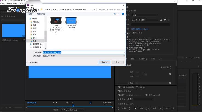Open the 编辑 menu in Premiere Pro
The width and height of the screenshot is (202, 112).
(x=9, y=4)
